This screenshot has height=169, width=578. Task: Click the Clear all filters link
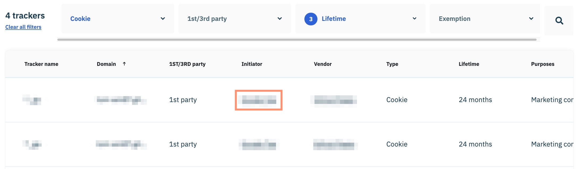[x=23, y=27]
